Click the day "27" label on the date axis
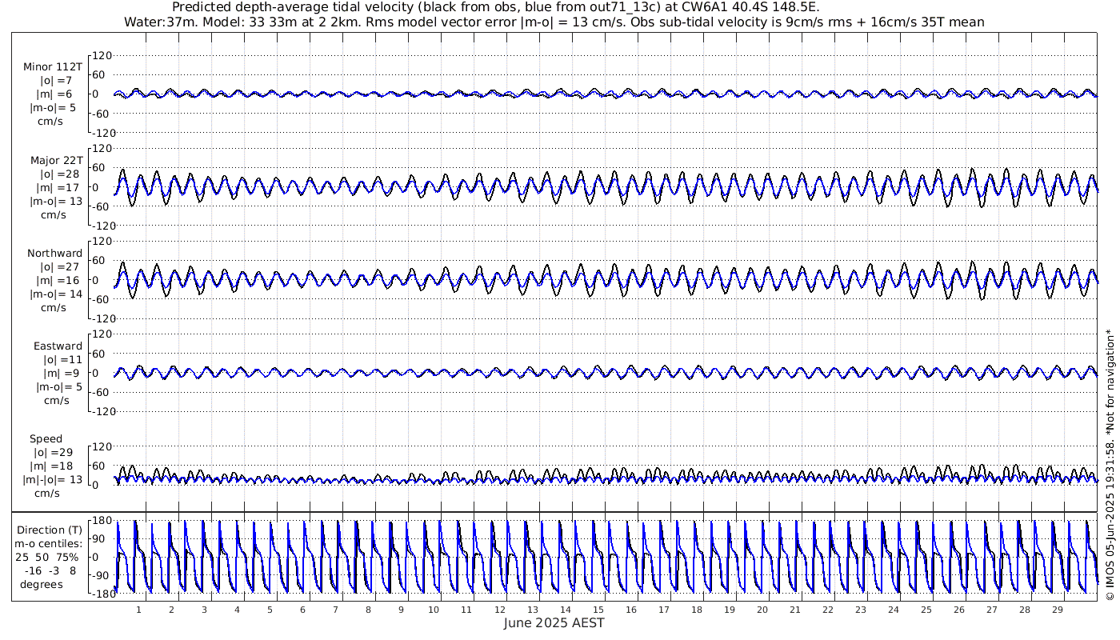1120x640 pixels. click(991, 610)
